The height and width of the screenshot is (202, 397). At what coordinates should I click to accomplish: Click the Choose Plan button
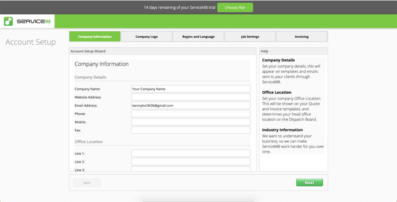[235, 8]
